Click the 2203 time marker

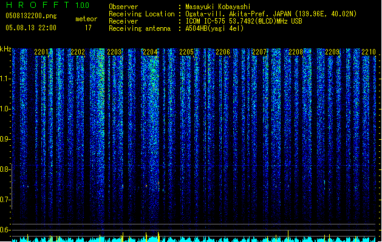click(114, 52)
